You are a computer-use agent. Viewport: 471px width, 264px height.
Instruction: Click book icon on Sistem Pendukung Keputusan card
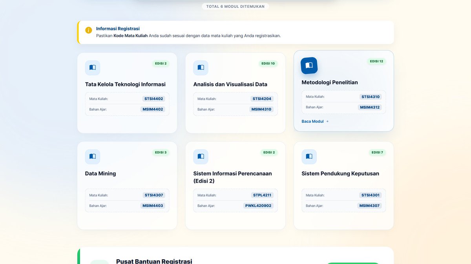[309, 157]
